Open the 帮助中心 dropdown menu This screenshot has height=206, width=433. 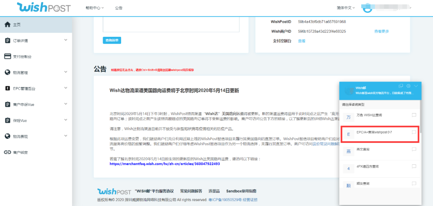point(95,8)
